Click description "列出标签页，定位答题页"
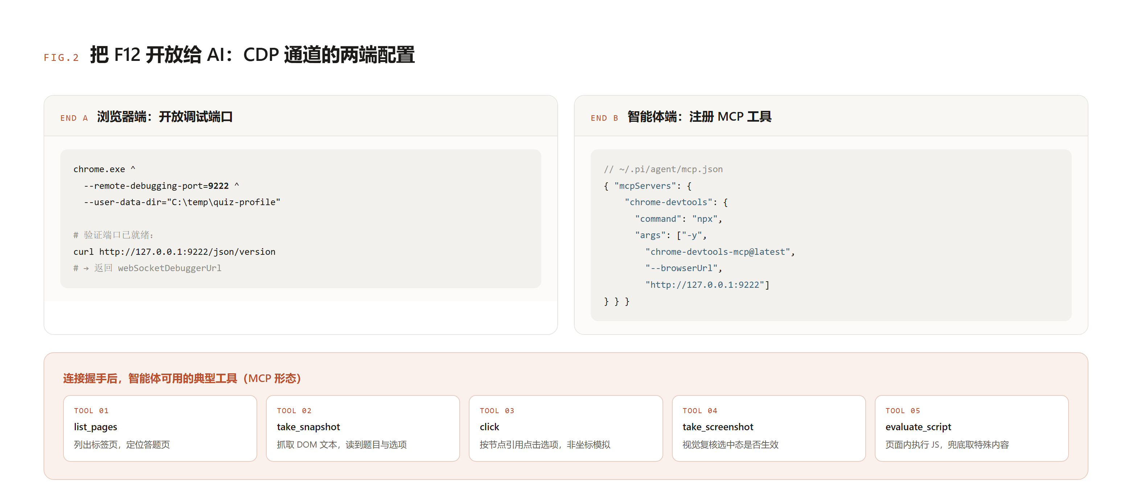The height and width of the screenshot is (494, 1132). 122,444
